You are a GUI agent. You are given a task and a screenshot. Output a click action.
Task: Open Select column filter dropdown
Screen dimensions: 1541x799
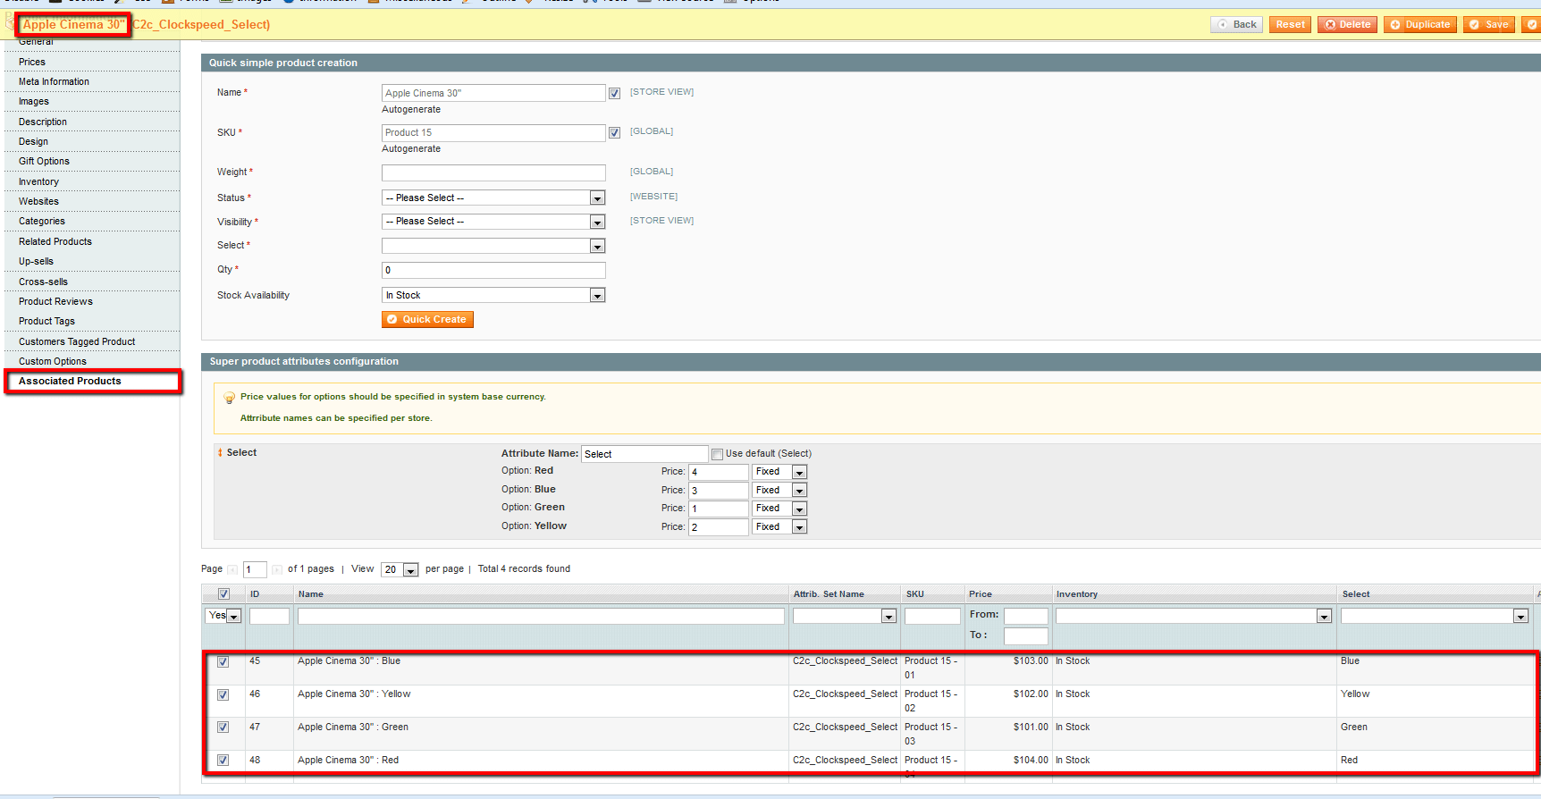(1435, 616)
